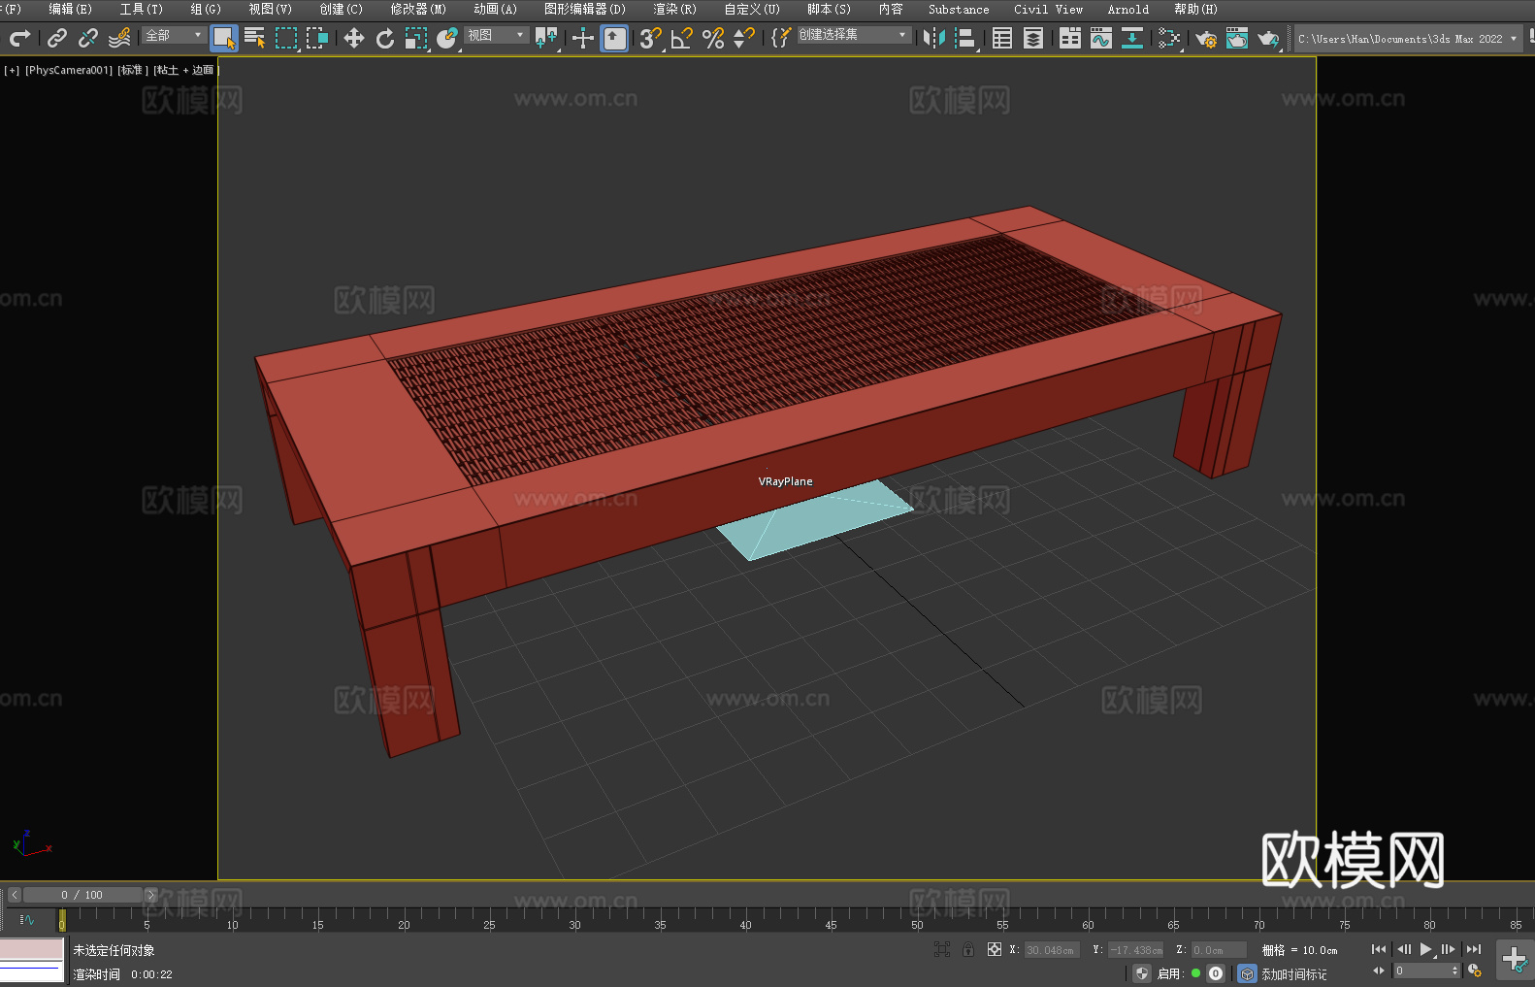Toggle the Layer Explorer
Viewport: 1535px width, 987px height.
click(x=1033, y=38)
